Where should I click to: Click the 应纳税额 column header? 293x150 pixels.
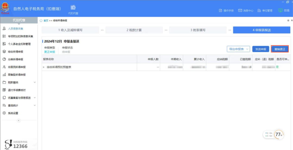218,59
